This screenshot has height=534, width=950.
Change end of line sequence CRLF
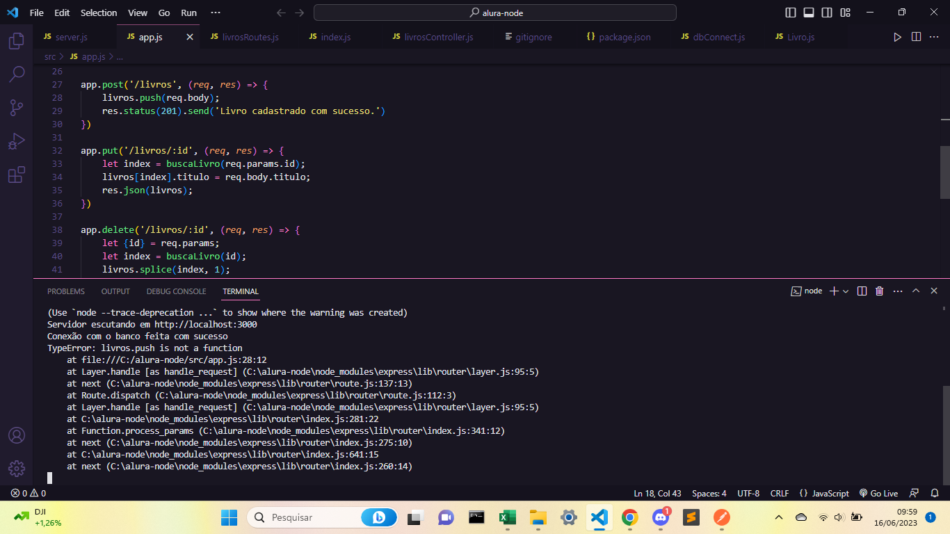[x=780, y=493]
